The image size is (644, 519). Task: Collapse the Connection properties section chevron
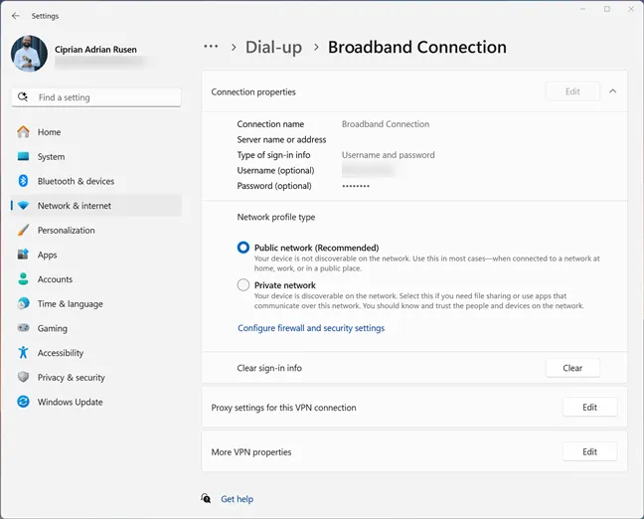tap(613, 91)
